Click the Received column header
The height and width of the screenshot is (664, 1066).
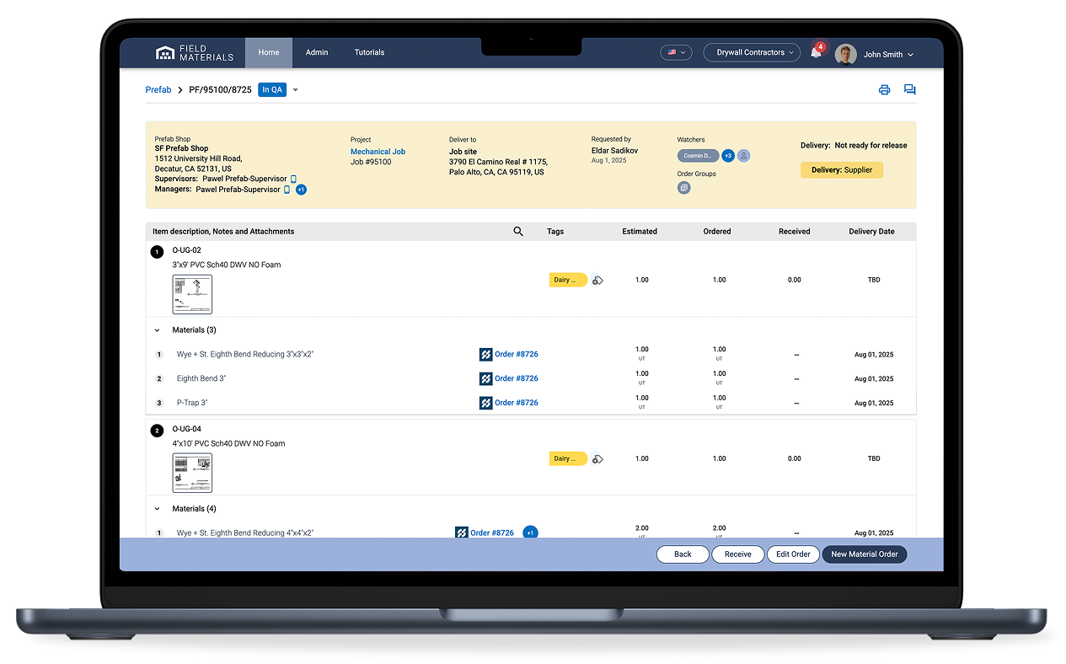pos(794,232)
